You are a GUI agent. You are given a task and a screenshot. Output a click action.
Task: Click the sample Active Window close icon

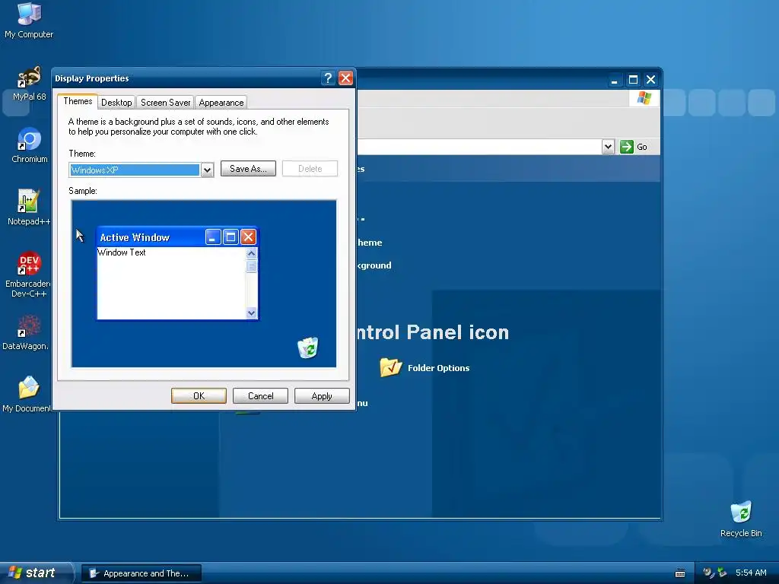[x=248, y=237]
